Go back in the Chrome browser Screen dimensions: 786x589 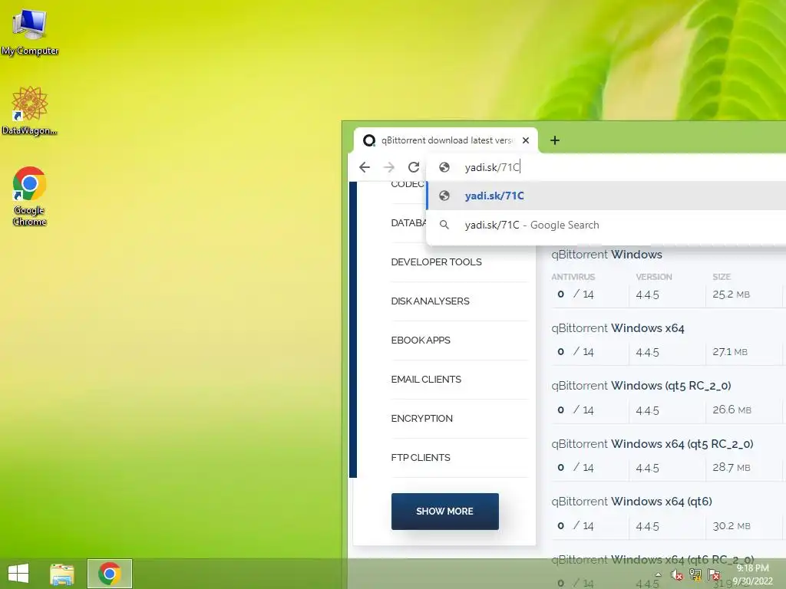point(365,167)
